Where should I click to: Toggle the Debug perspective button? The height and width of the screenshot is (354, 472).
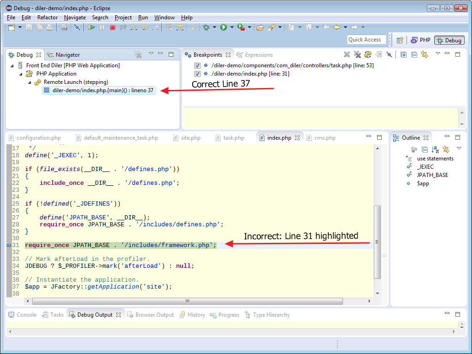tap(449, 40)
